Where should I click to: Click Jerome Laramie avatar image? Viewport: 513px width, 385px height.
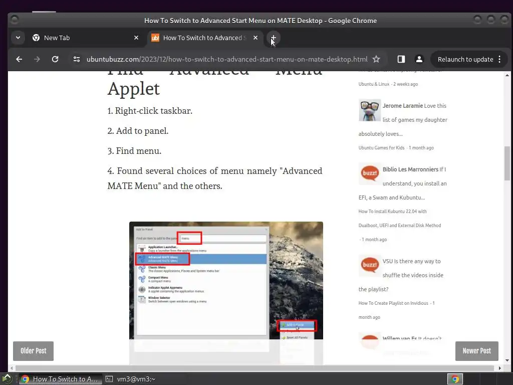370,110
